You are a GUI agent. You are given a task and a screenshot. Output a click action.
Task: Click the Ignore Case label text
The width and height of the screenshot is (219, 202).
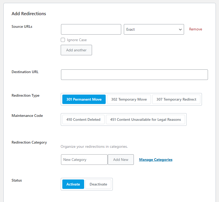pos(77,40)
